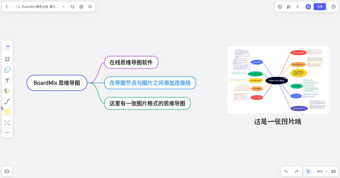Select the mind map tool
The image size is (340, 178).
(7, 123)
